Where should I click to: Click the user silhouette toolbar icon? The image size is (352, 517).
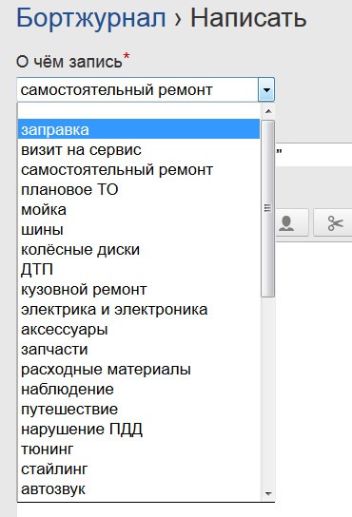coord(286,223)
